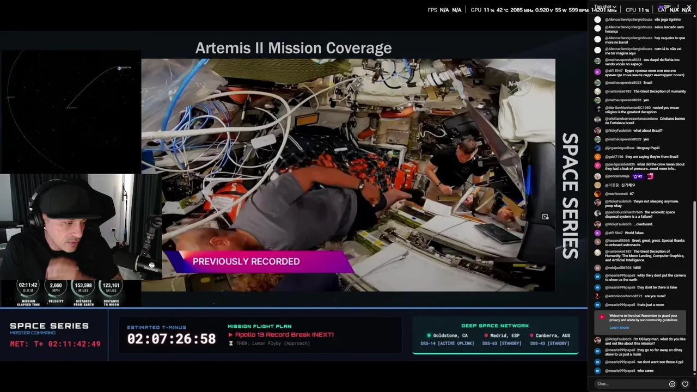Click avatar beside 'vão joga tigrinho' message
Viewport: 697px width, 392px height.
(597, 20)
